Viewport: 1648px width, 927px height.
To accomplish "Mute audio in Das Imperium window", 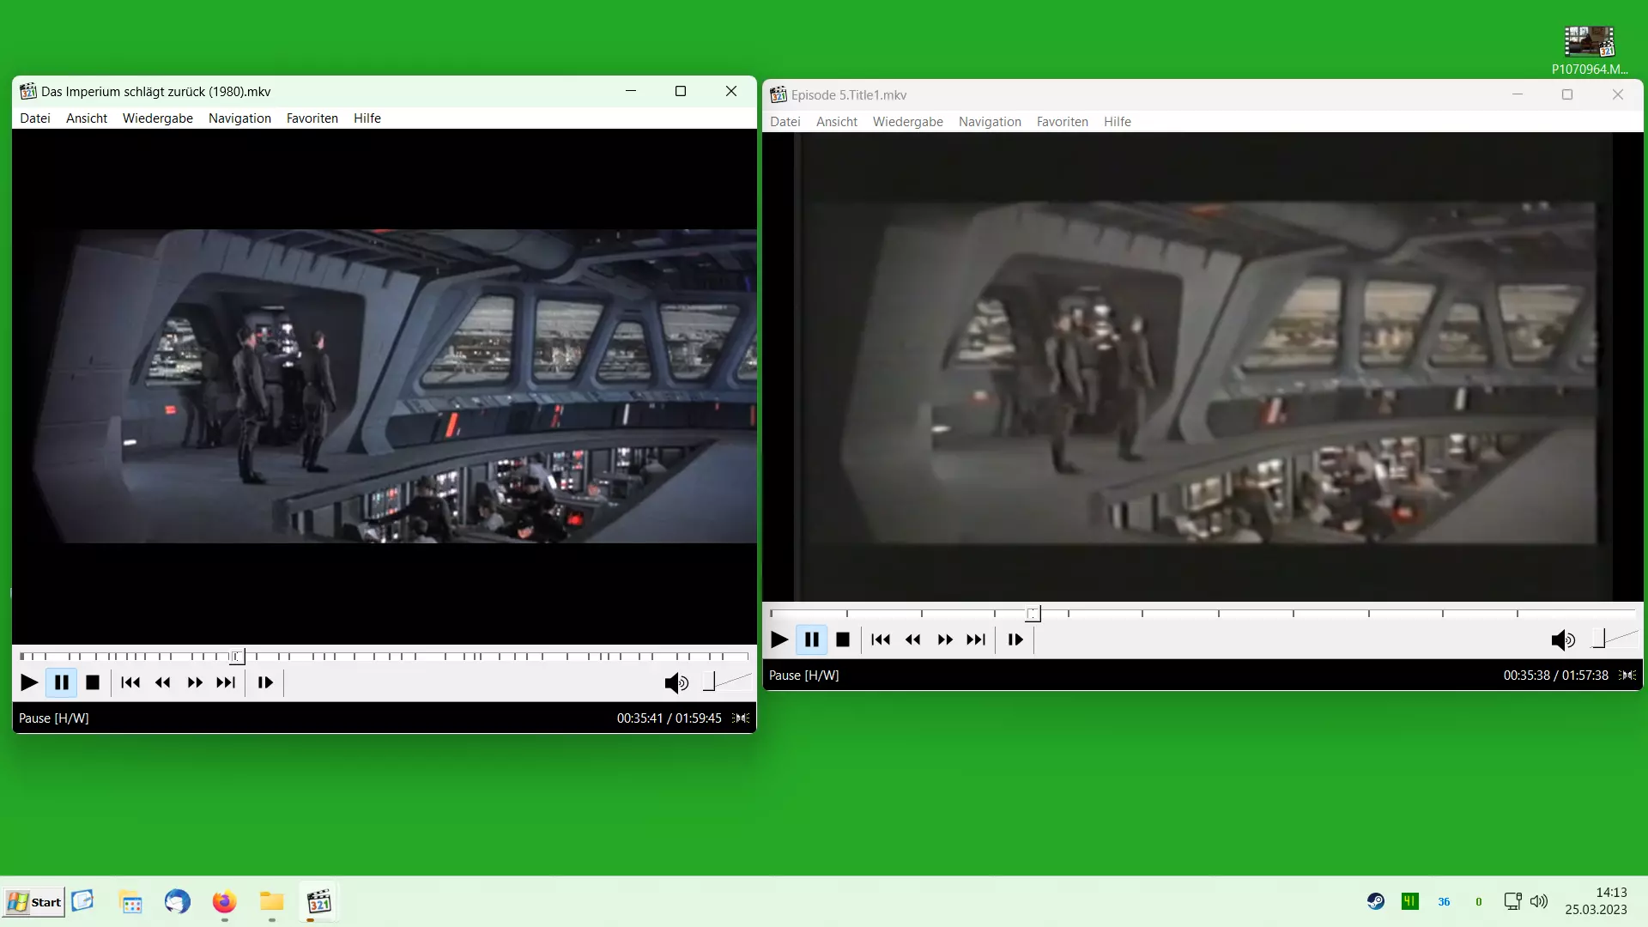I will [676, 682].
